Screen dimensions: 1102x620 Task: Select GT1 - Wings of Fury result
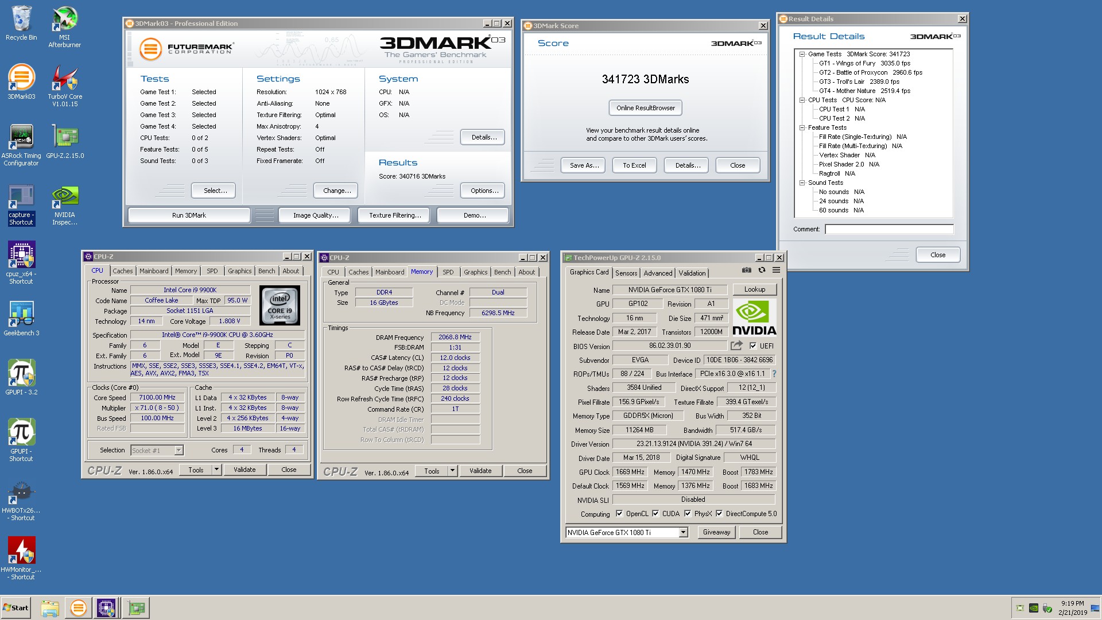pyautogui.click(x=864, y=63)
